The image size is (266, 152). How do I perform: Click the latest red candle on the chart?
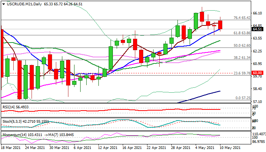[220, 24]
